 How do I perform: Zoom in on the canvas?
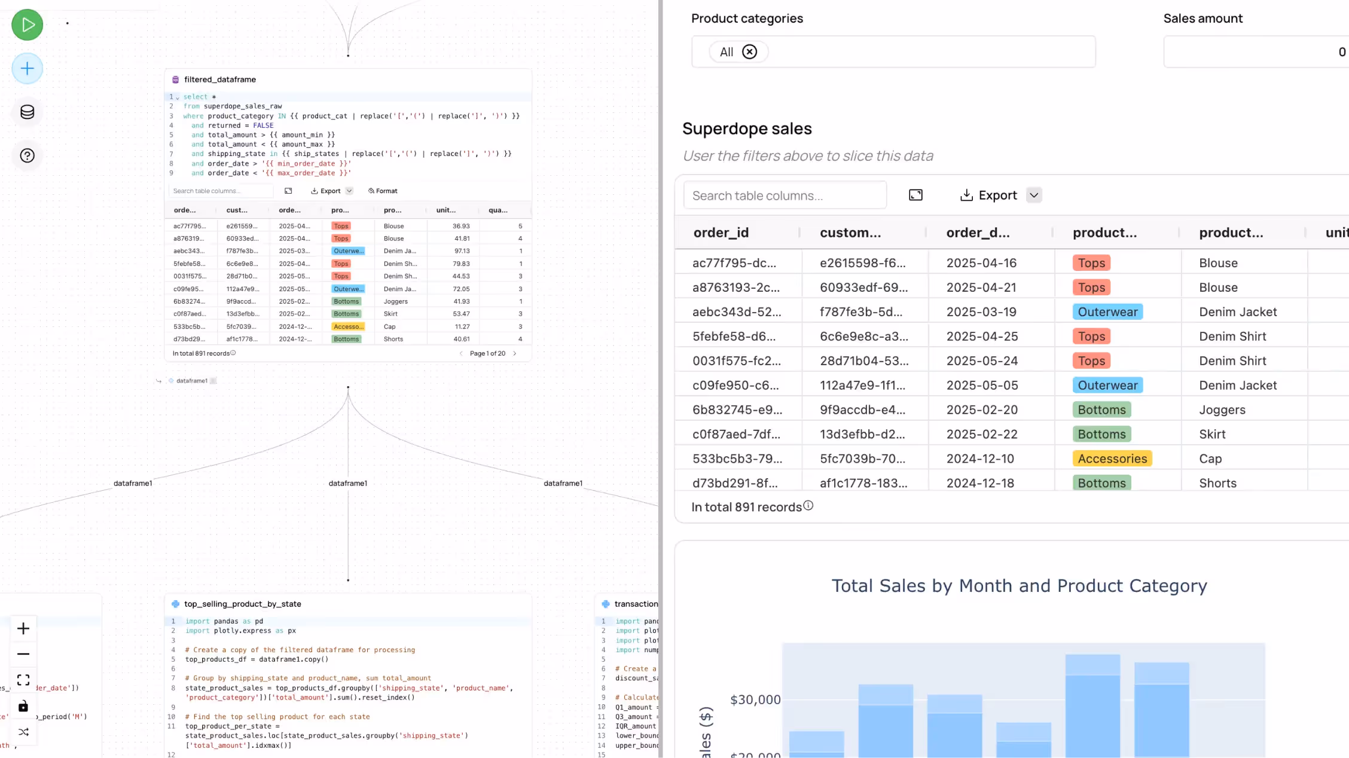pos(23,628)
